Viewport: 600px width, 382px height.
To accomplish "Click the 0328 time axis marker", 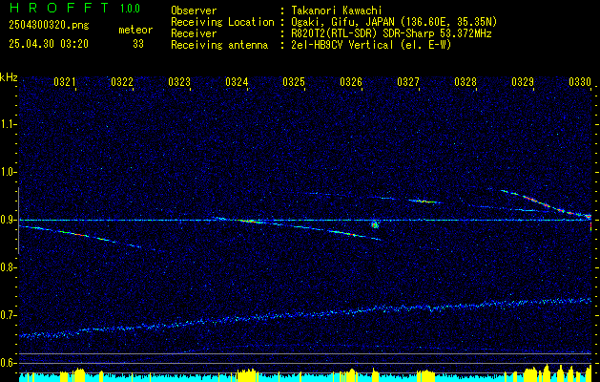I will click(x=466, y=81).
